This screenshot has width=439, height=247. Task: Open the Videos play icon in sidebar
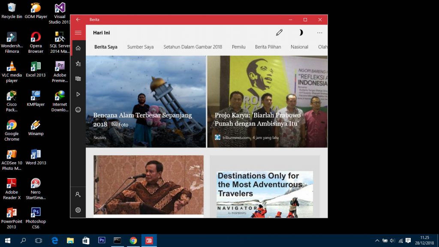tap(78, 94)
